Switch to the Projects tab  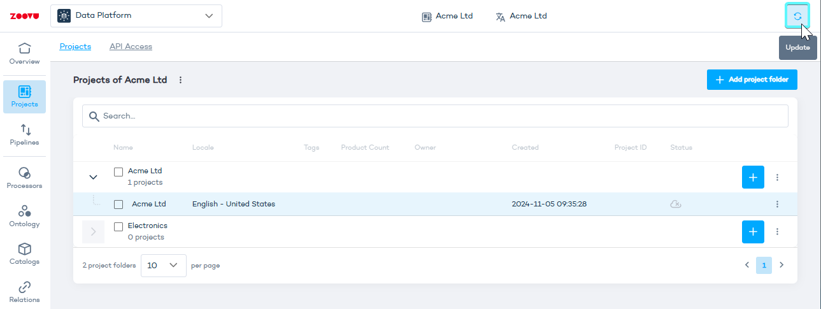75,47
